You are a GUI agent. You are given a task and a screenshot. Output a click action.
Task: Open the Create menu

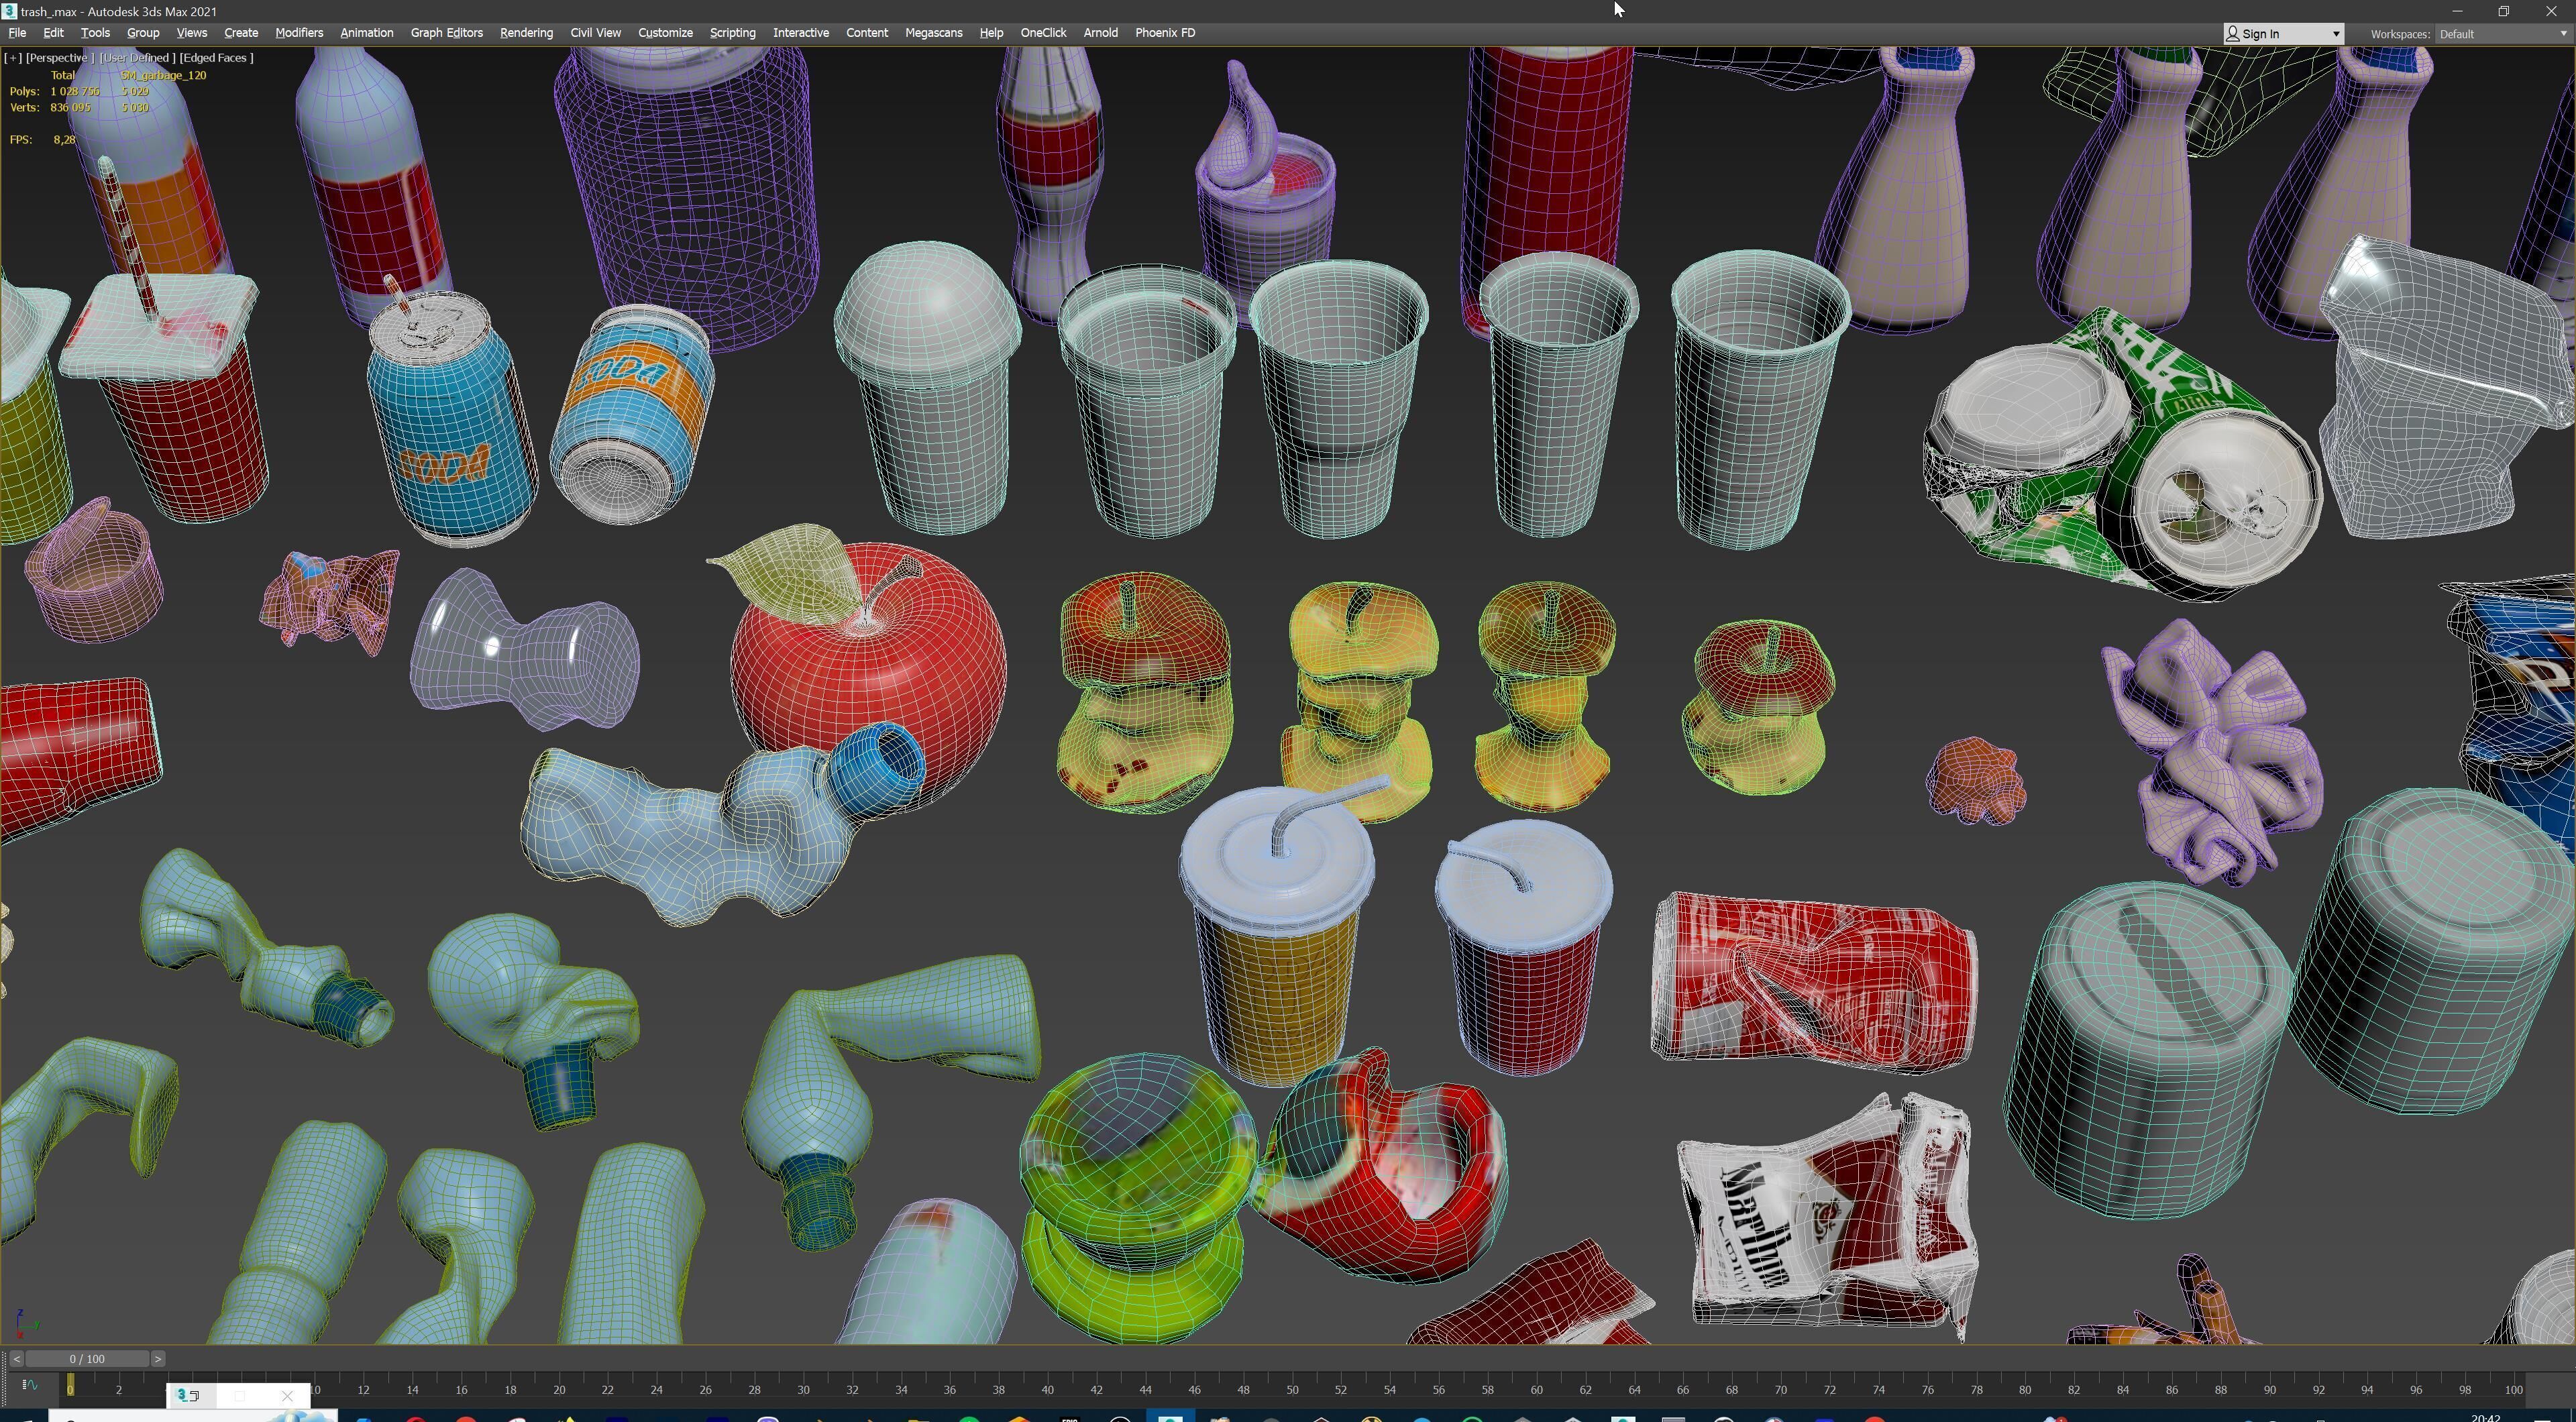241,33
